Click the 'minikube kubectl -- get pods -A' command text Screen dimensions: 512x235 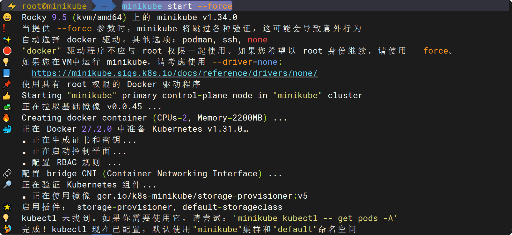315,218
